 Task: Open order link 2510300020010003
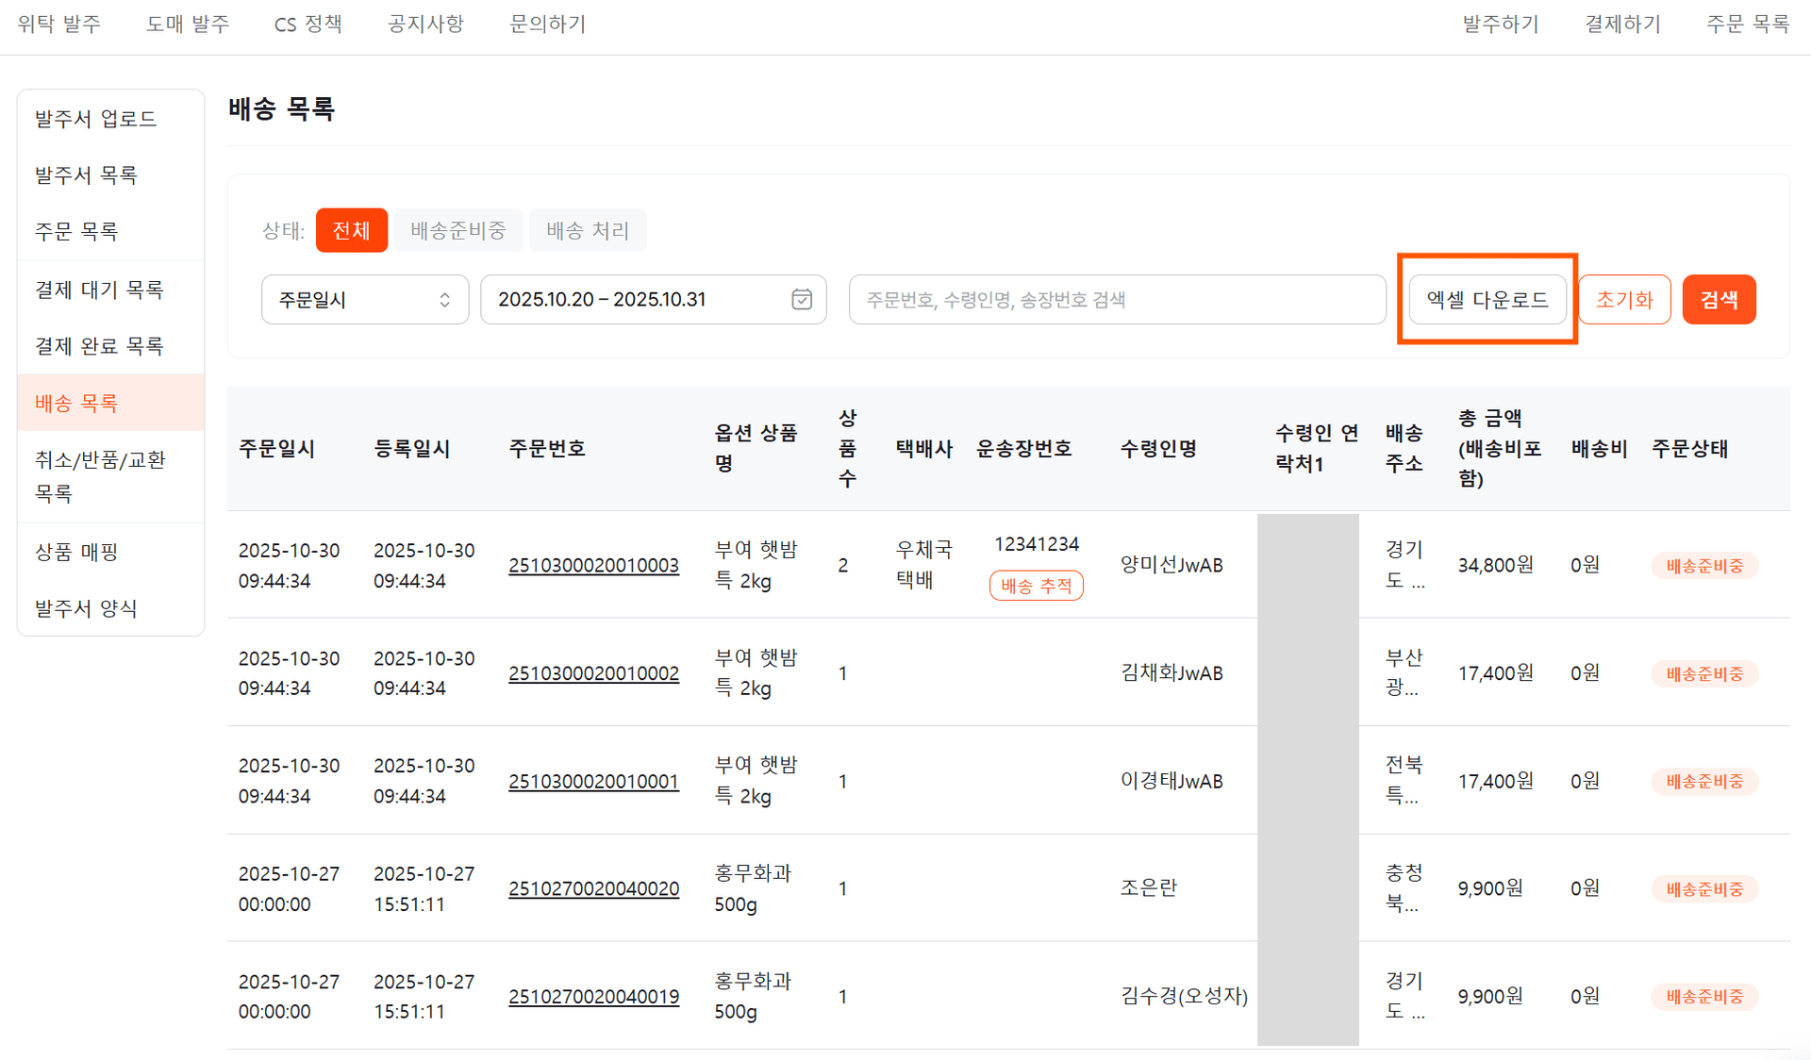click(593, 566)
